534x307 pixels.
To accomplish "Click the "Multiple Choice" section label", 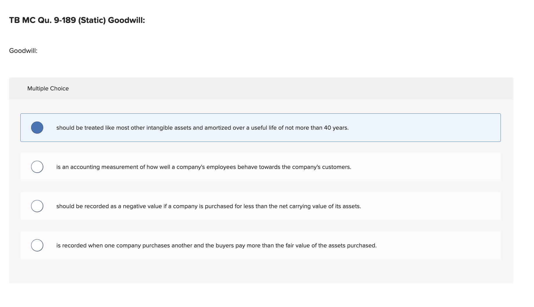I will 48,89.
